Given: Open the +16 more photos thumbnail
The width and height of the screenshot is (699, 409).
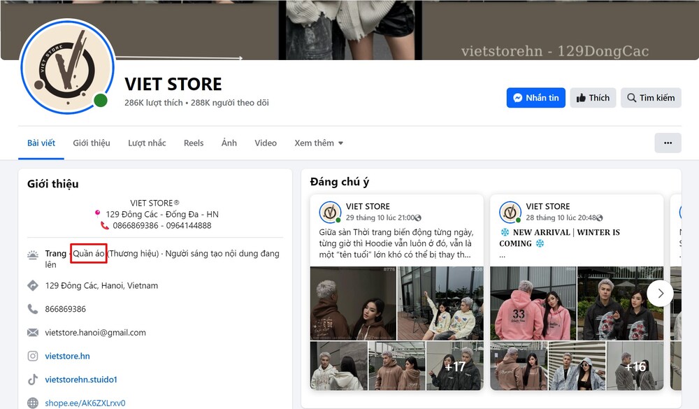Looking at the screenshot, I should coord(635,366).
